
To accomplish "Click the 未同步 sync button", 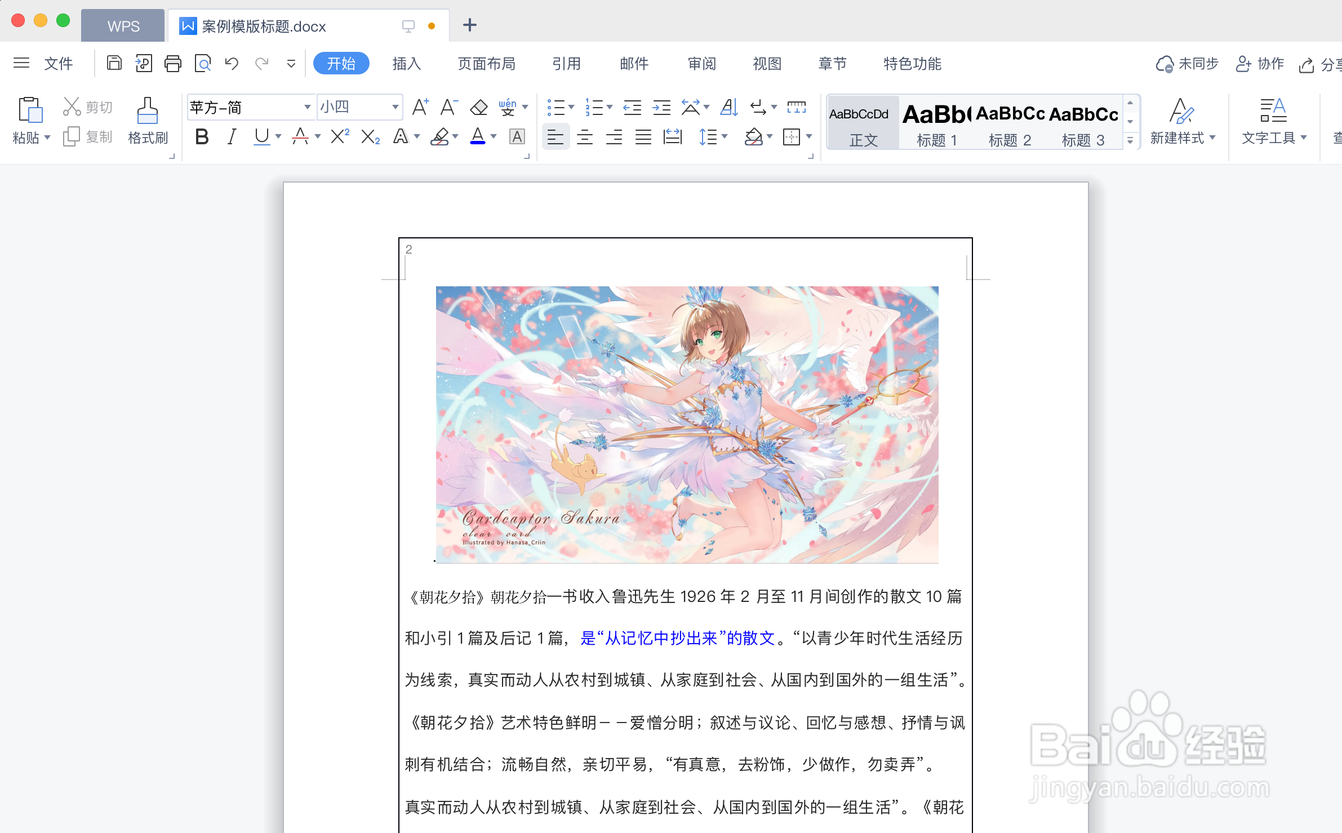I will [x=1187, y=64].
